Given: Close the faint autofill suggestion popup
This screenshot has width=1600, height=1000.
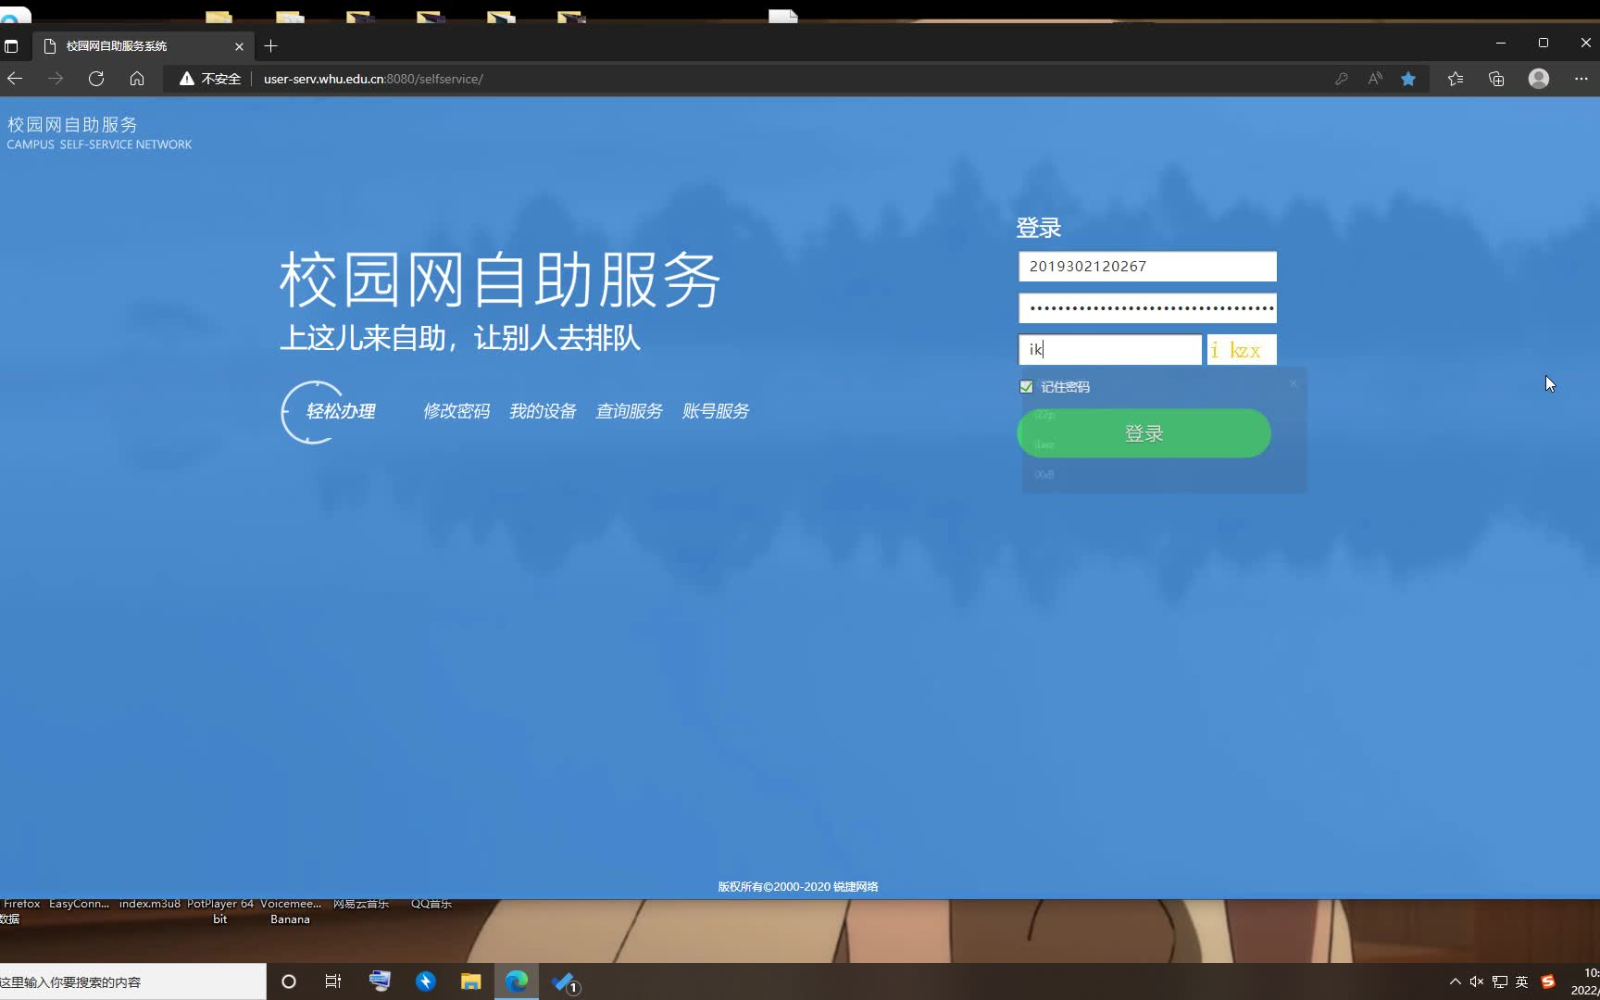Looking at the screenshot, I should pos(1294,382).
